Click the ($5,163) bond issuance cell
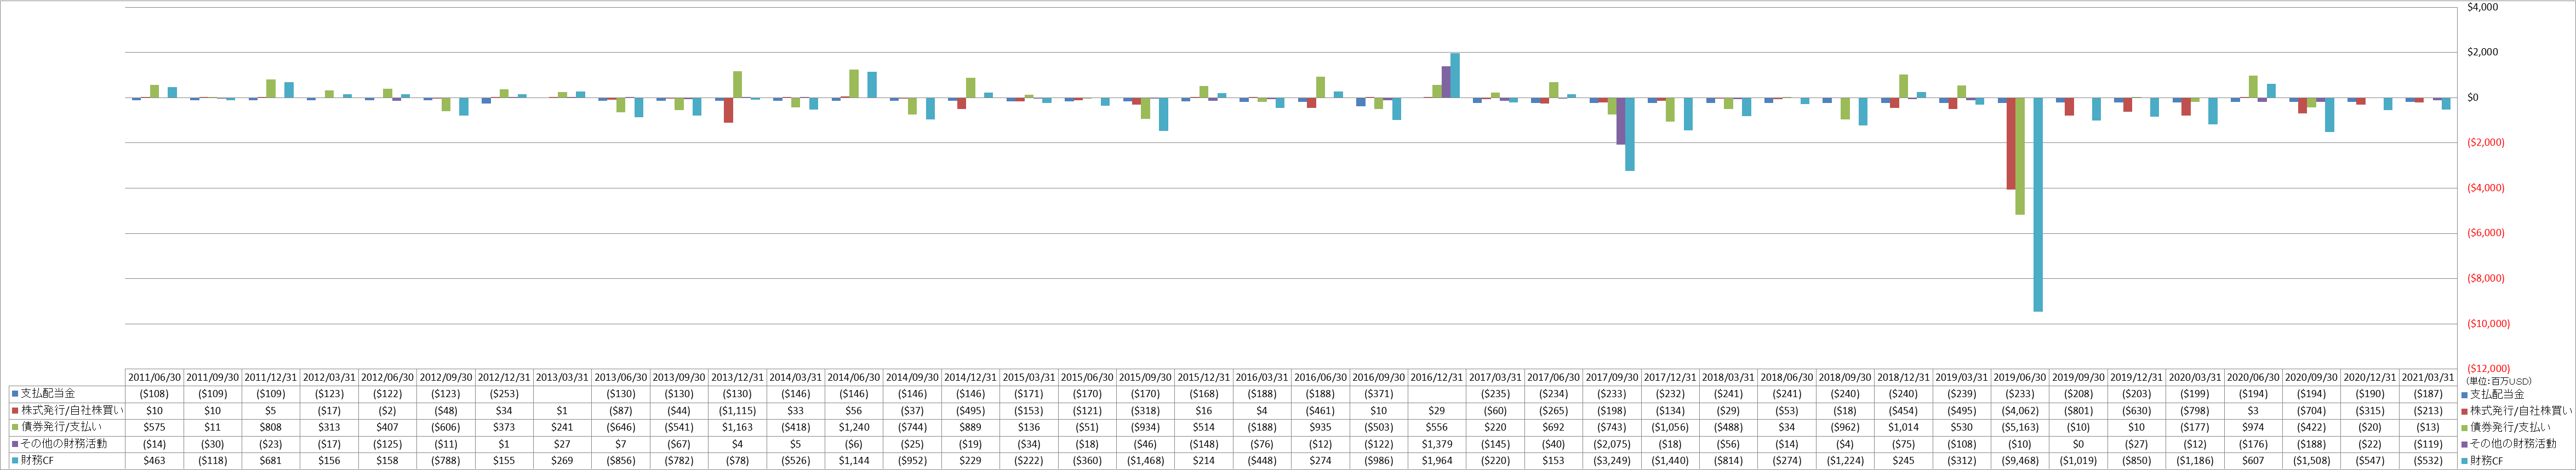This screenshot has height=470, width=2576. click(2020, 427)
